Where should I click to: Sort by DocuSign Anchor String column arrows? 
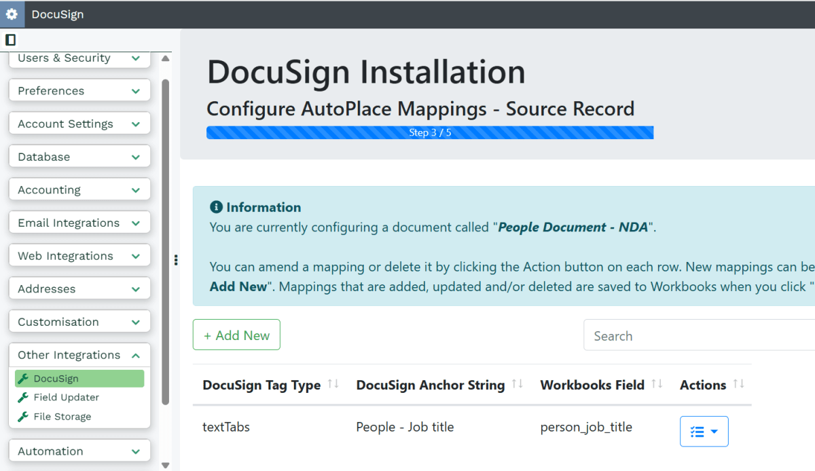[518, 384]
